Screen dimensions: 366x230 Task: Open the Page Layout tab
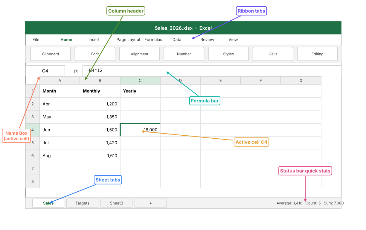[128, 40]
